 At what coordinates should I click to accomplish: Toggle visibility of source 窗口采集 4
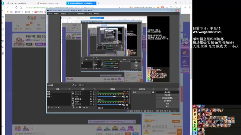click(x=91, y=92)
